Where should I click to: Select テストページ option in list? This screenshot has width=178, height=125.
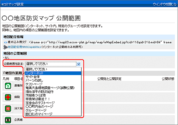(53, 84)
